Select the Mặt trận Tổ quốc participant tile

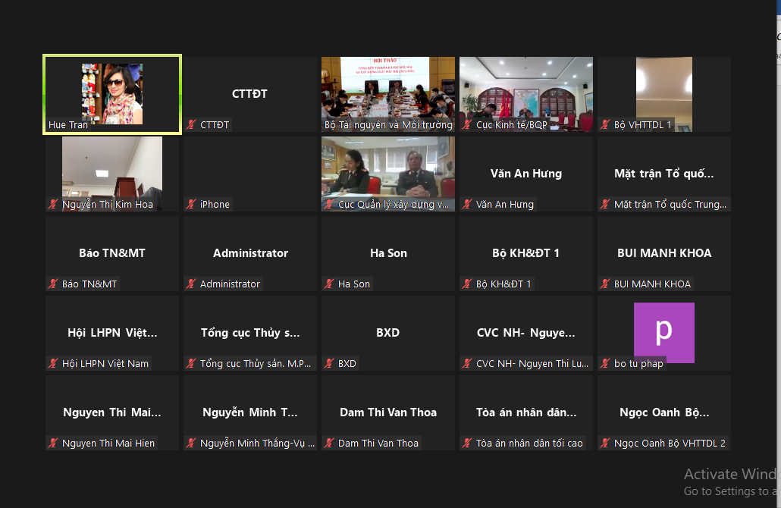[x=664, y=174]
